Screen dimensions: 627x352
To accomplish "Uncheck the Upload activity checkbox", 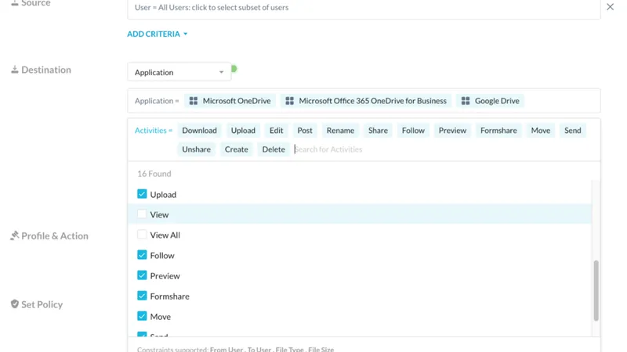I will pos(142,194).
